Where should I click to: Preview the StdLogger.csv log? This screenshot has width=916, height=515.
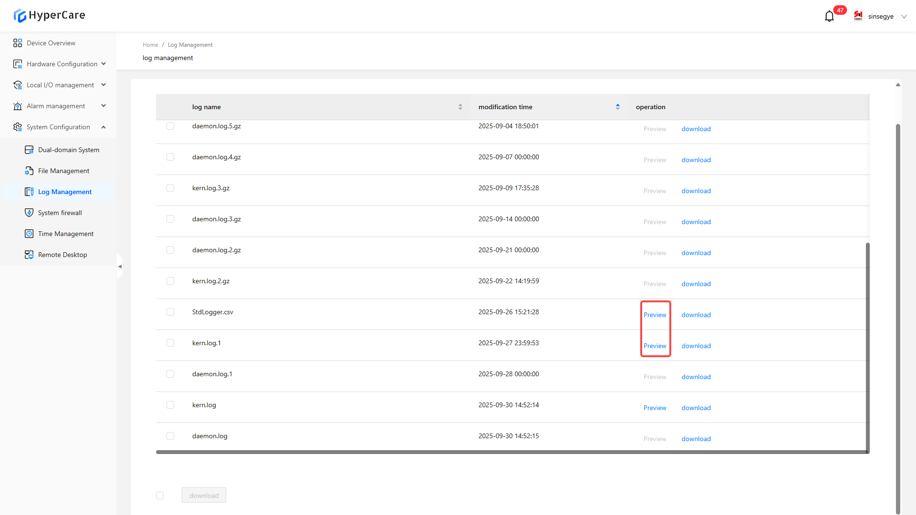[655, 315]
